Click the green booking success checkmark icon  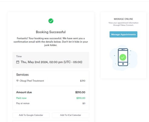(51, 21)
